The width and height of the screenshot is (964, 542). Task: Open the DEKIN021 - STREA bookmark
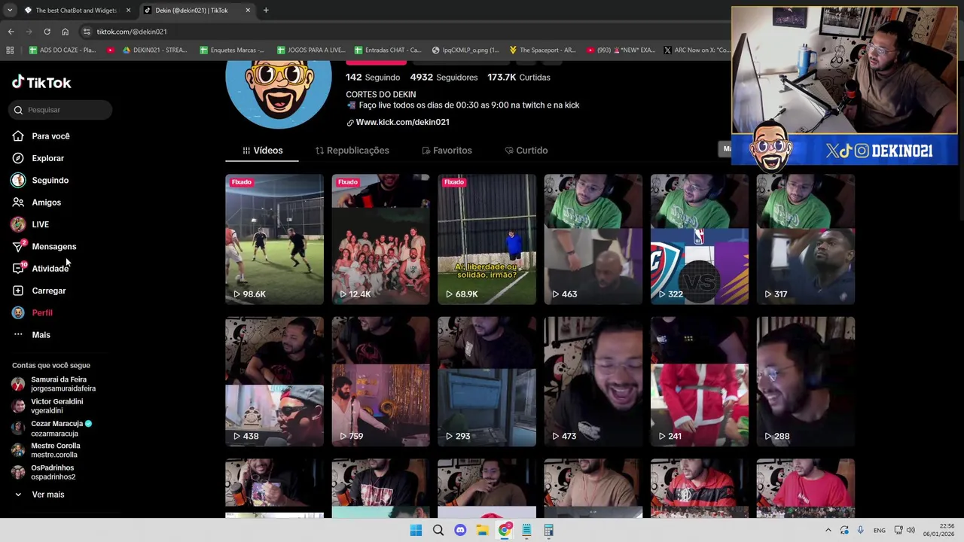pos(154,50)
